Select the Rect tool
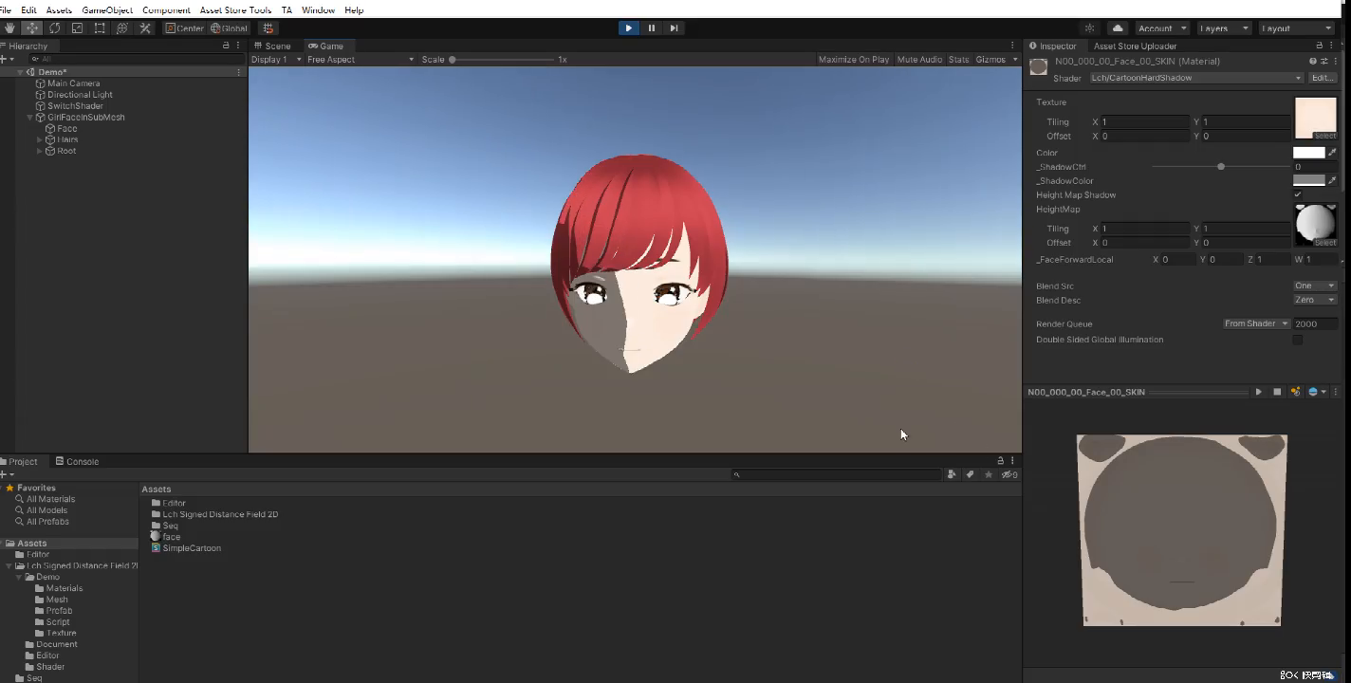The width and height of the screenshot is (1351, 683). [x=100, y=28]
